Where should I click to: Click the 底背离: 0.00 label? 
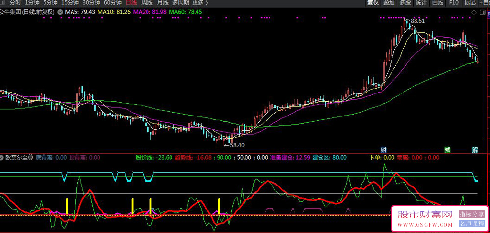tap(51, 158)
